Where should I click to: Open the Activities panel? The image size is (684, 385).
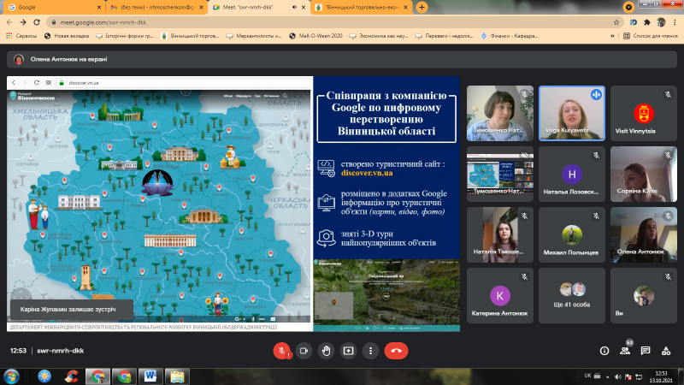(x=666, y=351)
